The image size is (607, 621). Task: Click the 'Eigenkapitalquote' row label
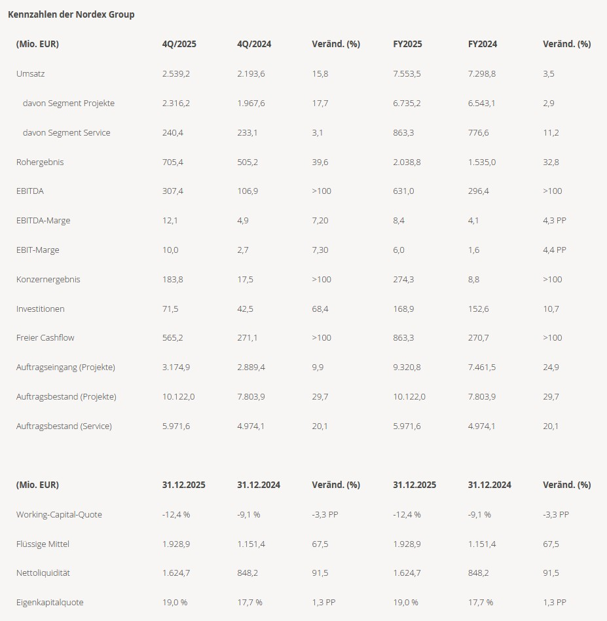coord(50,603)
